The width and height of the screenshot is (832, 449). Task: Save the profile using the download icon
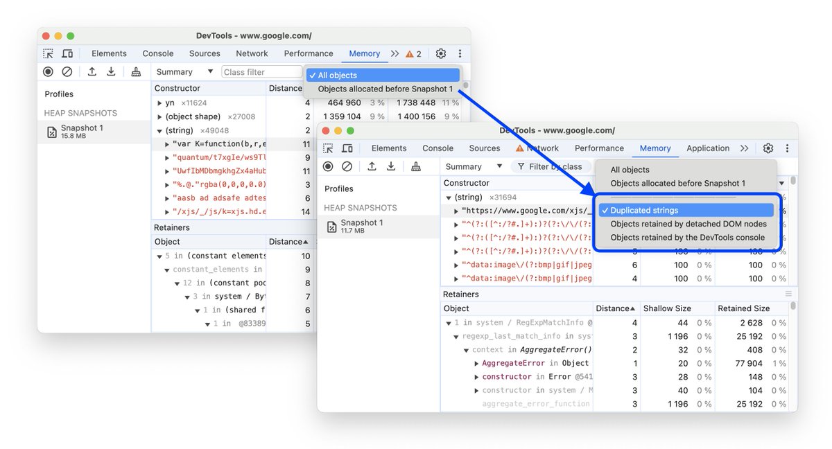[391, 166]
